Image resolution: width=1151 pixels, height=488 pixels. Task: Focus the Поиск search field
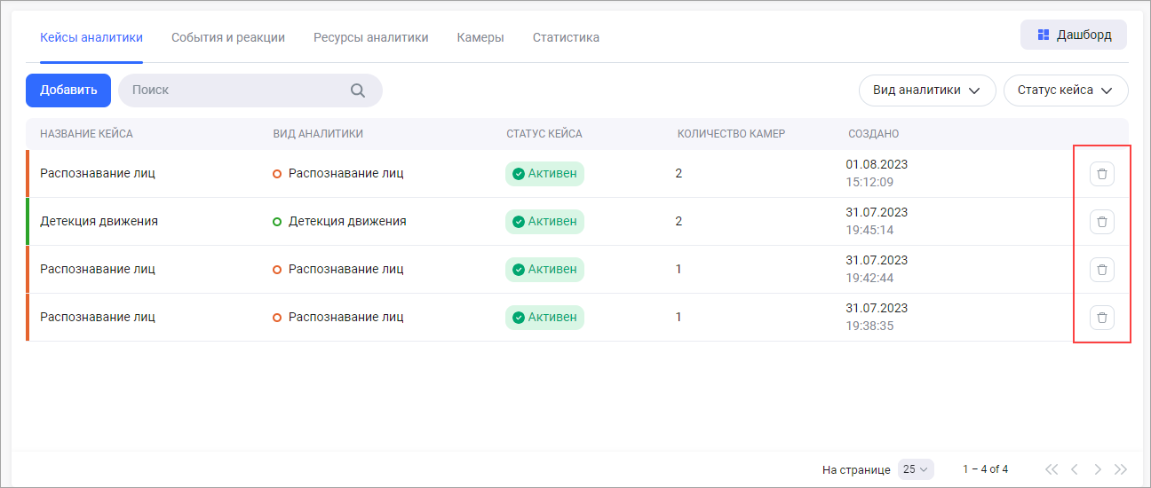(235, 91)
